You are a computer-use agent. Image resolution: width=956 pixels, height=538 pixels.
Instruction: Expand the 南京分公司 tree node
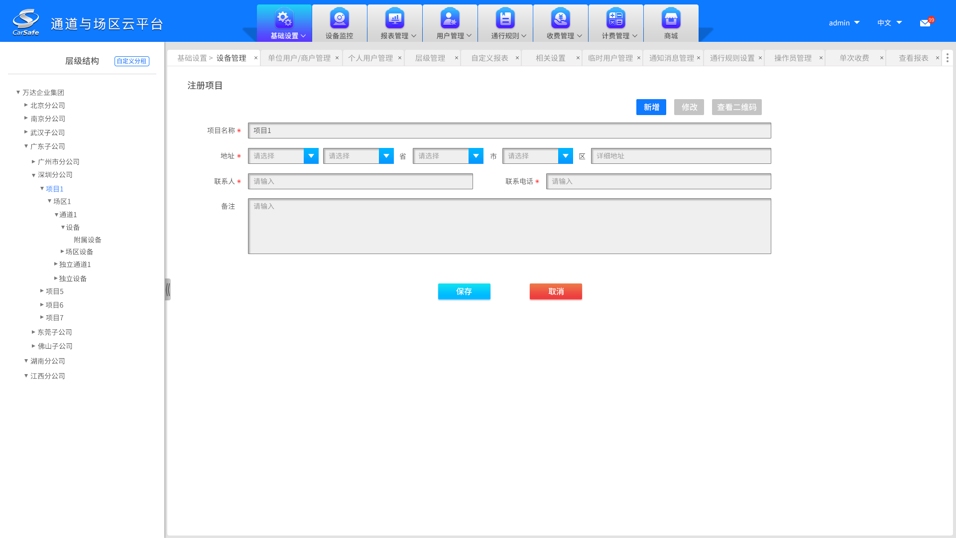(26, 118)
